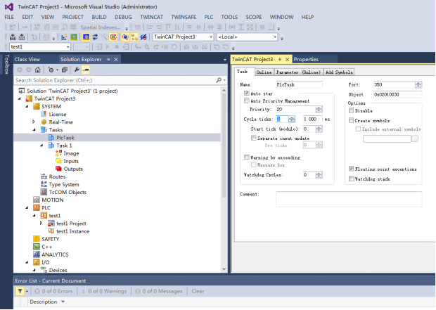Click the Activate Configuration toolbar icon
Viewport: 436px width, 310px height.
64,37
